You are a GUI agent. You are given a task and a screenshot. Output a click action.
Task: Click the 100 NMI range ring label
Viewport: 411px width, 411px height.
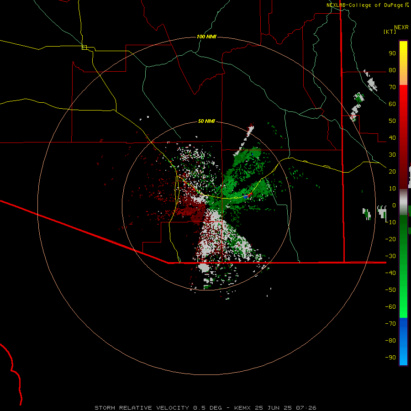[x=206, y=37]
